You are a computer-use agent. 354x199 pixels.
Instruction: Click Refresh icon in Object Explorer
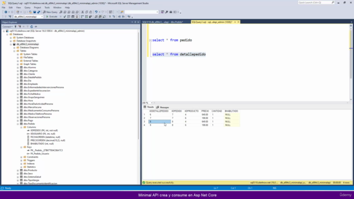click(32, 27)
